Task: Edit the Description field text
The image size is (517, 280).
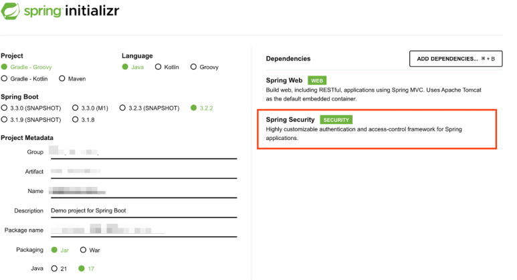Action: 144,210
